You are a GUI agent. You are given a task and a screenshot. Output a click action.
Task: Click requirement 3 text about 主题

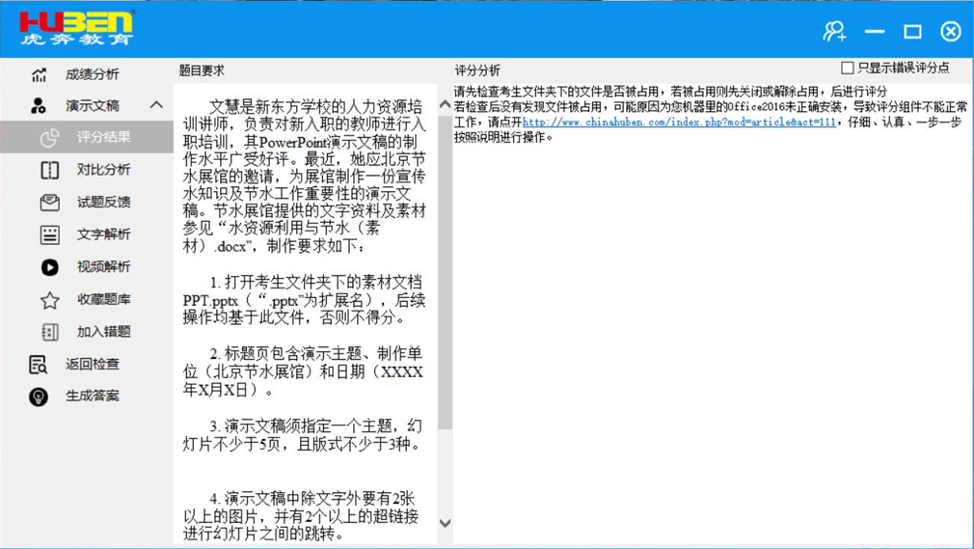pos(303,435)
